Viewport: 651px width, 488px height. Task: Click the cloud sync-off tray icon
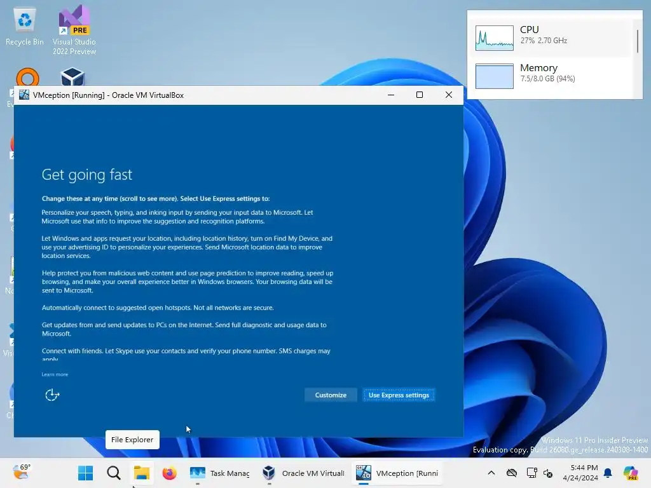click(512, 473)
